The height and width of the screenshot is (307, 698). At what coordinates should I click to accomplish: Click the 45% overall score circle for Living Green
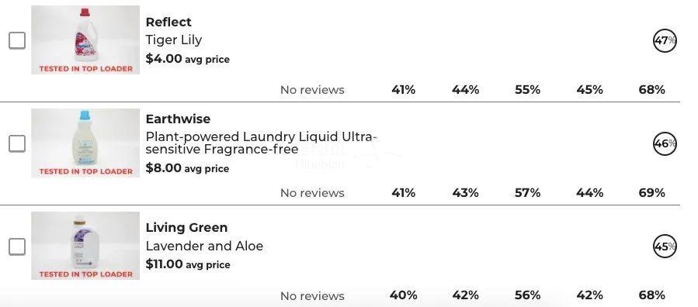(x=665, y=246)
